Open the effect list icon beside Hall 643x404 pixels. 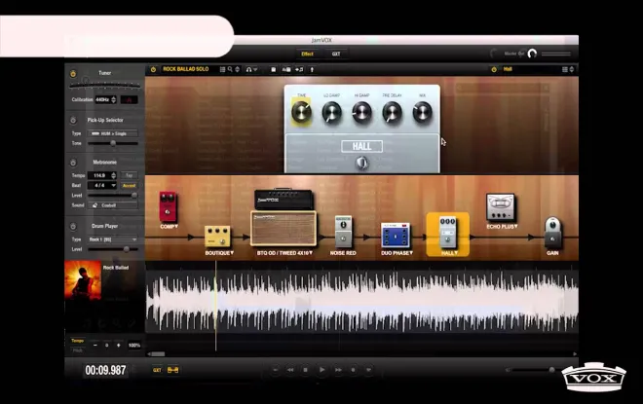tap(565, 70)
